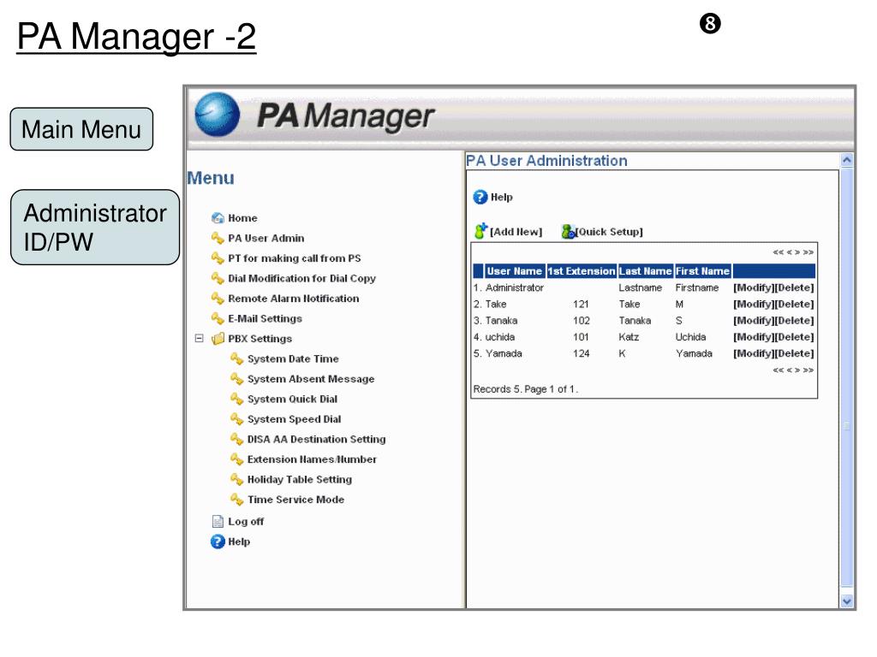This screenshot has width=877, height=657.
Task: Click [Delete] for Administrator row
Action: pos(794,287)
